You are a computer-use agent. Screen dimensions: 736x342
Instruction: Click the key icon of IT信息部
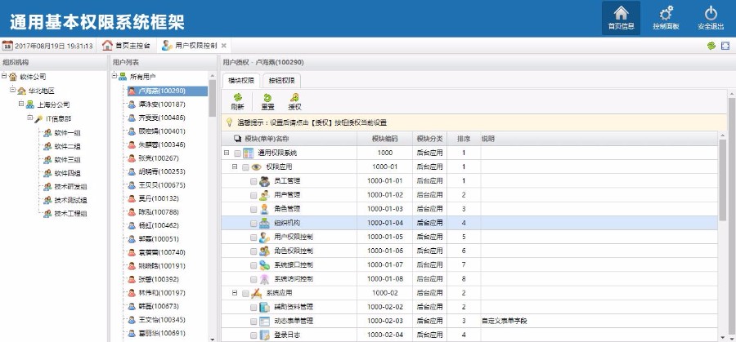coord(38,119)
